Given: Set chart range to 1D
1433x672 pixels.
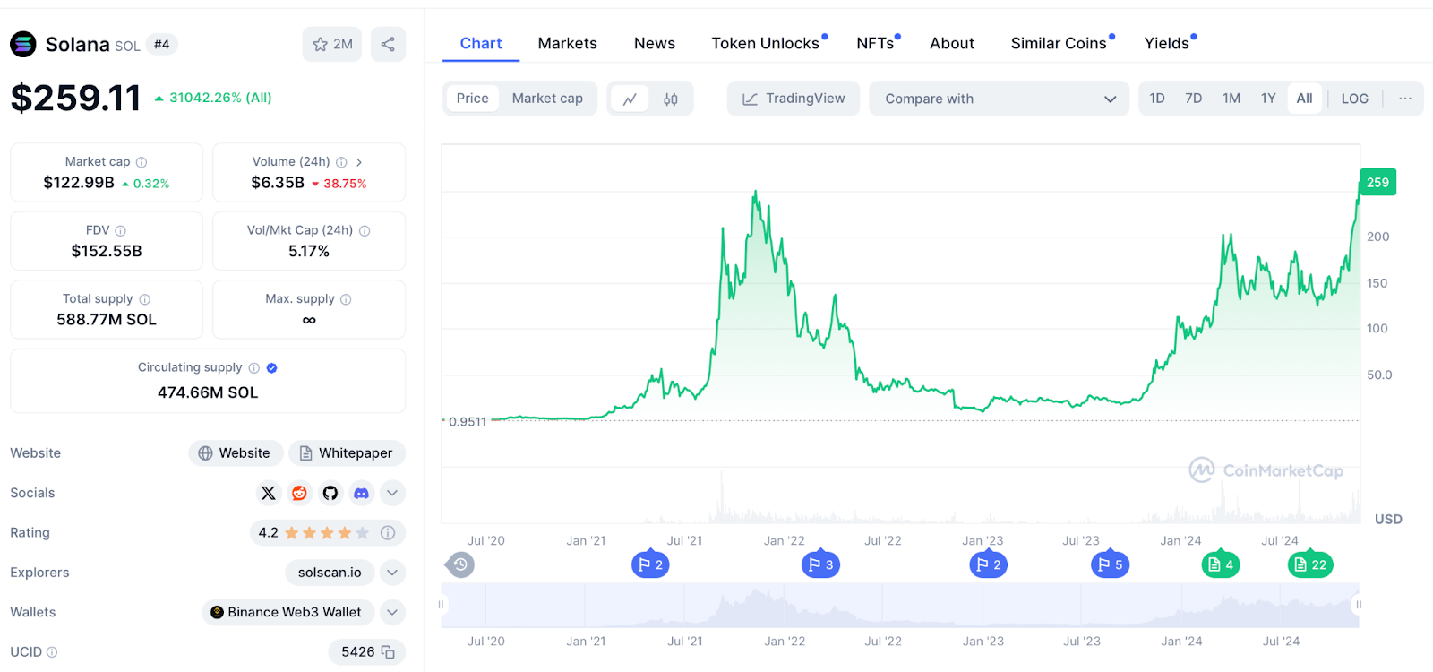Looking at the screenshot, I should pyautogui.click(x=1157, y=99).
